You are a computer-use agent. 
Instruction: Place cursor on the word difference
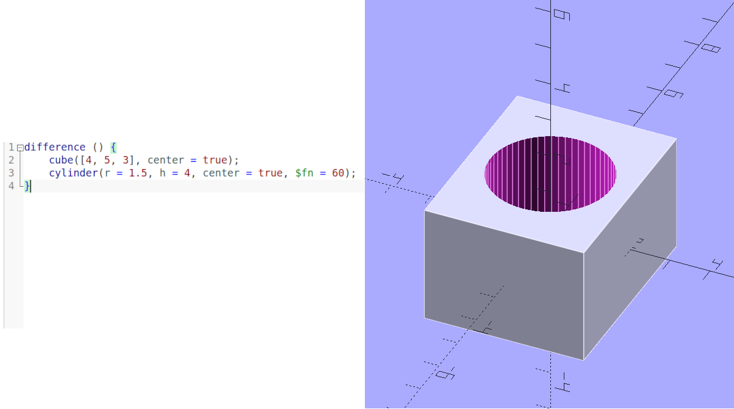(x=55, y=147)
